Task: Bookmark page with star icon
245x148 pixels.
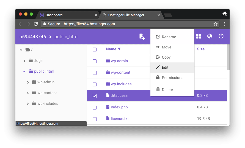Action: (x=216, y=24)
